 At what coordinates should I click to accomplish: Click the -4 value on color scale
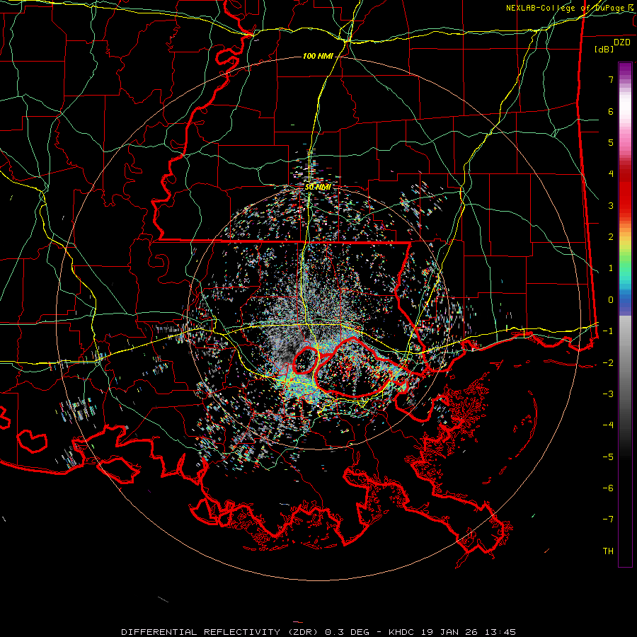(608, 425)
